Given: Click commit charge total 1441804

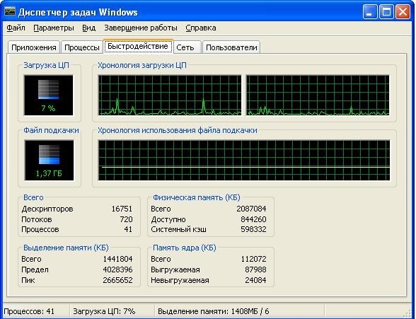Looking at the screenshot, I should point(117,259).
